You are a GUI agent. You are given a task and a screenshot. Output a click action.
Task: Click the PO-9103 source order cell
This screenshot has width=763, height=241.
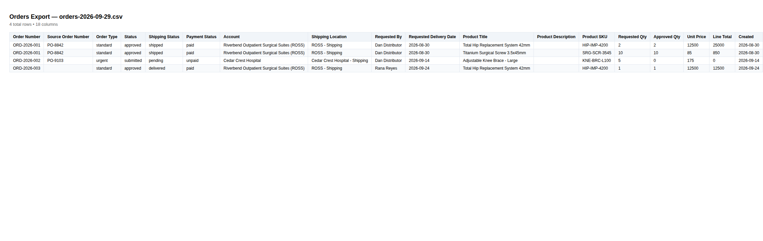pos(68,61)
